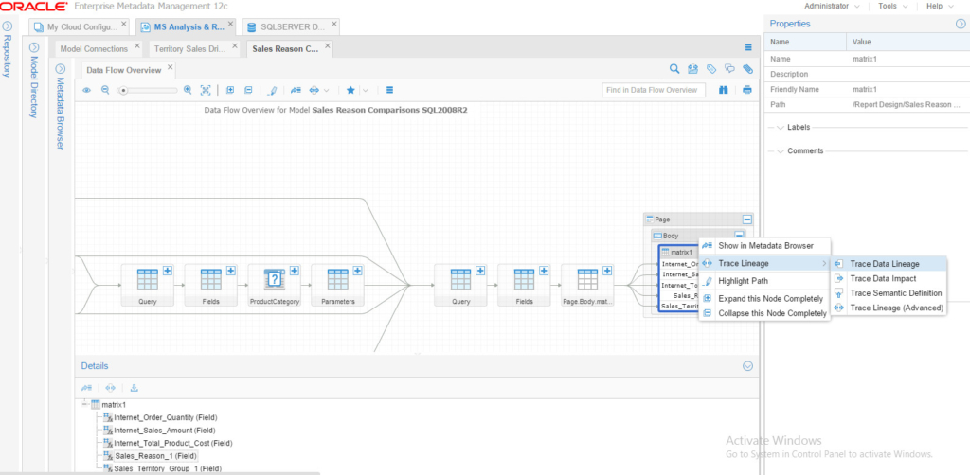970x475 pixels.
Task: Click the zoom out magnifier icon
Action: point(105,90)
